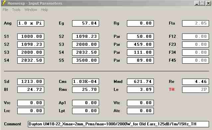Click the Rg input field
Viewport: 212px width, 130px height.
(x=140, y=23)
